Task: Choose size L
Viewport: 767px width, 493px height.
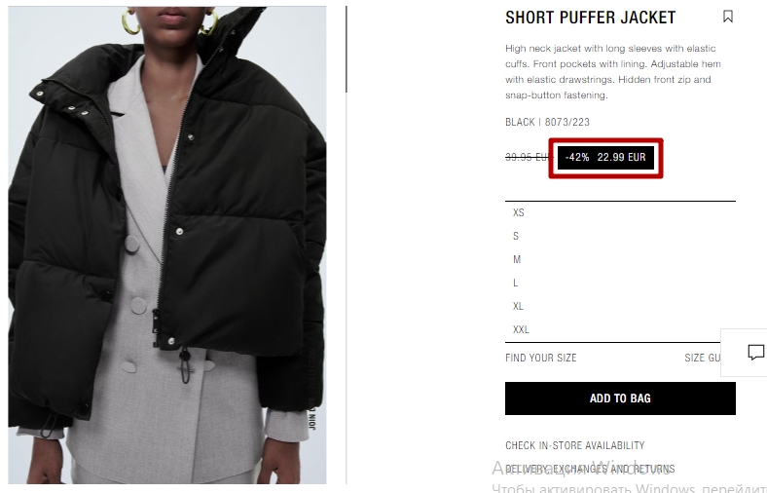Action: 620,283
